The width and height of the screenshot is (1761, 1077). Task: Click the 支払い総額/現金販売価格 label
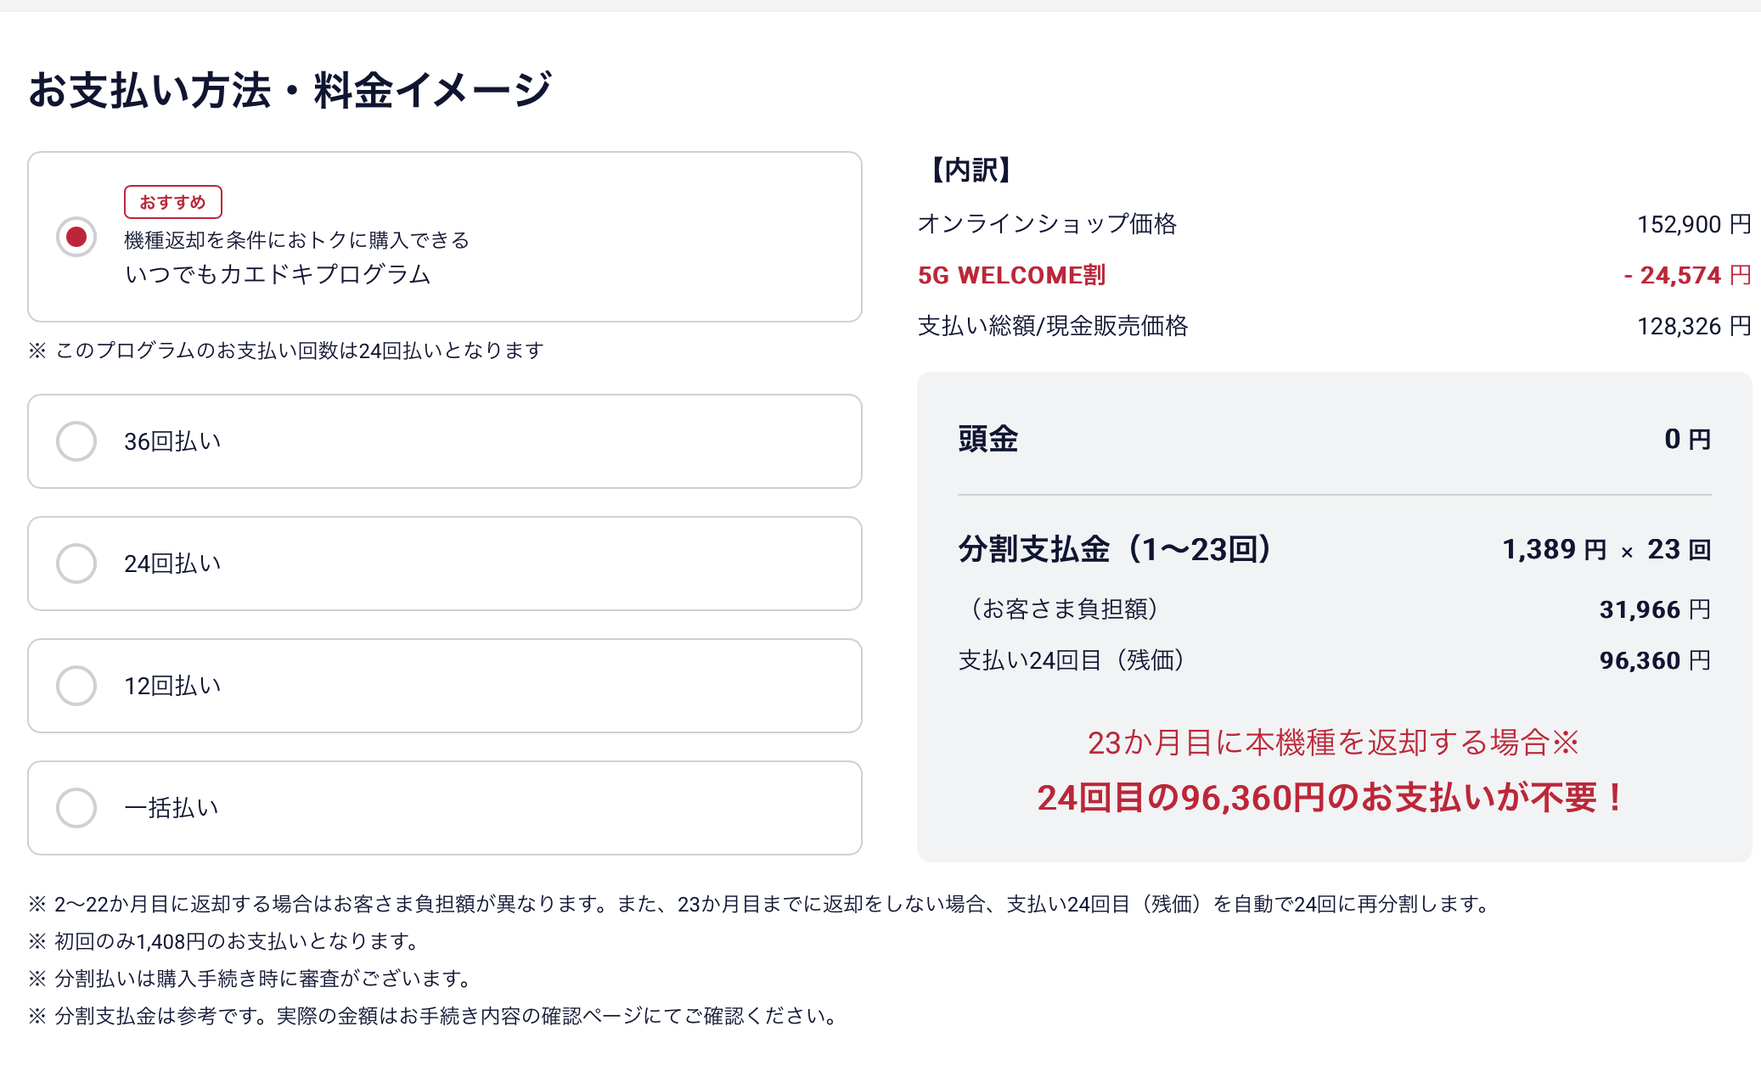click(1053, 326)
